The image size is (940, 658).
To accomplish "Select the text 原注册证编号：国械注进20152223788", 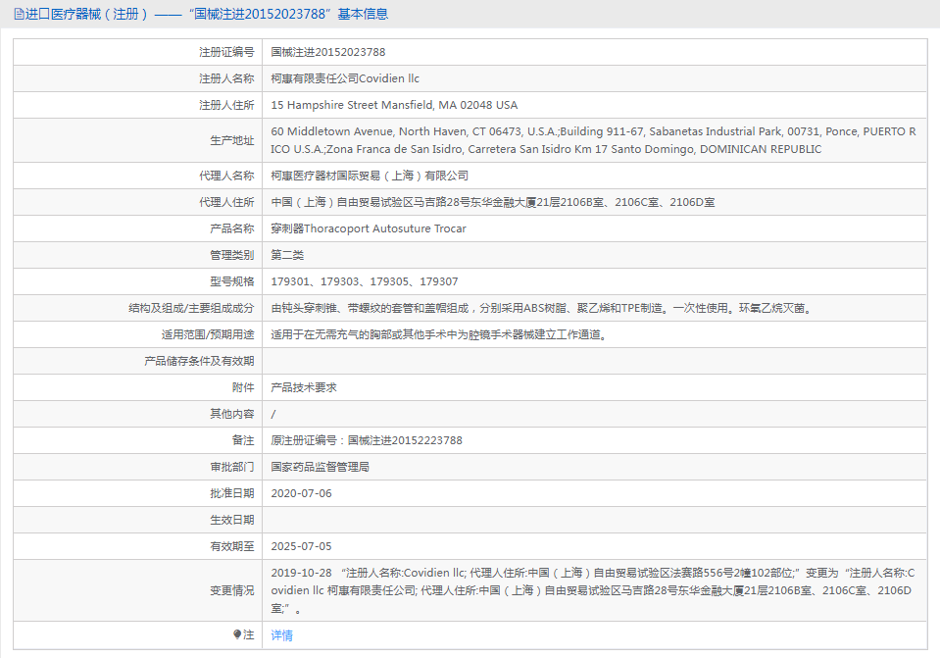I will click(367, 440).
